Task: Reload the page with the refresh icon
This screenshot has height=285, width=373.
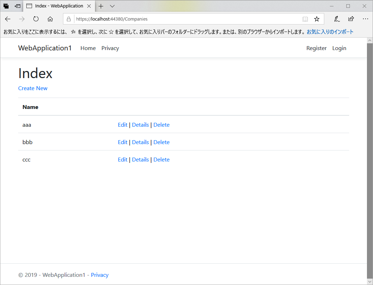Action: [x=36, y=19]
